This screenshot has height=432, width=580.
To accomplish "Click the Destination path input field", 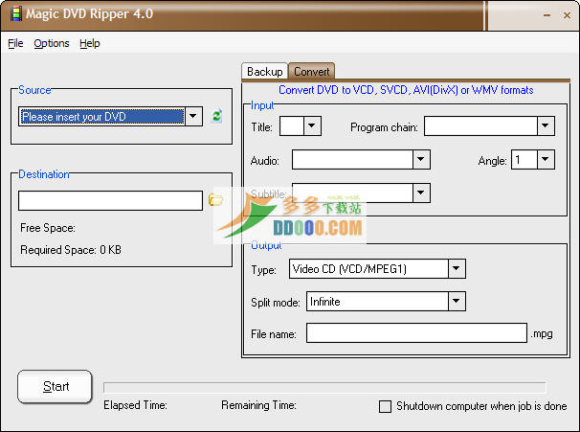I will tap(111, 200).
